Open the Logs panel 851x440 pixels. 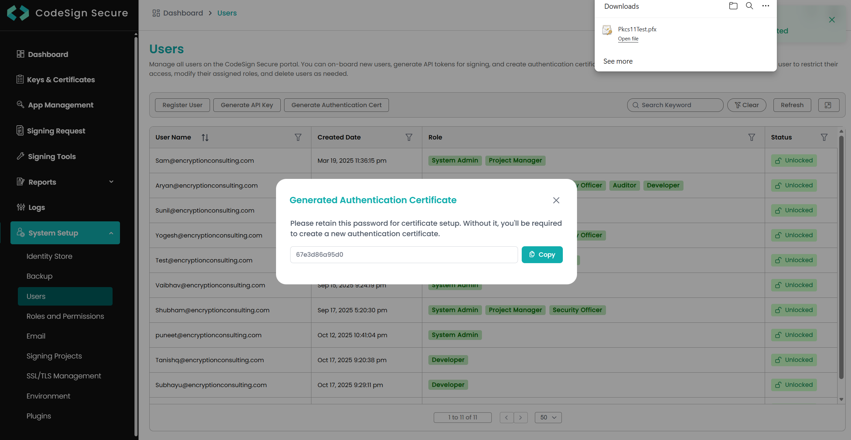(x=36, y=207)
